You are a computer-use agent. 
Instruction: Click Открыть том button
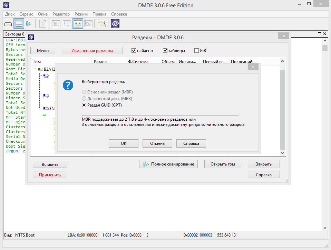coord(223,164)
